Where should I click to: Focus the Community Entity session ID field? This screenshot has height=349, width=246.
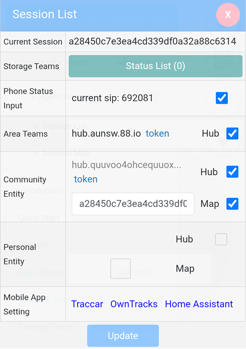click(x=133, y=204)
